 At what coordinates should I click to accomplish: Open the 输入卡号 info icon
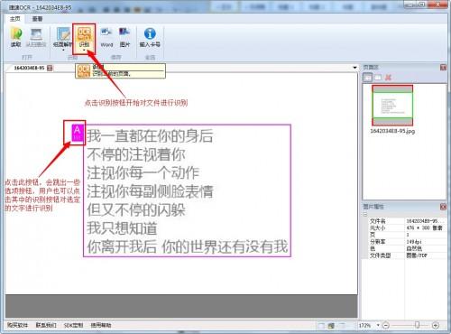[x=150, y=33]
